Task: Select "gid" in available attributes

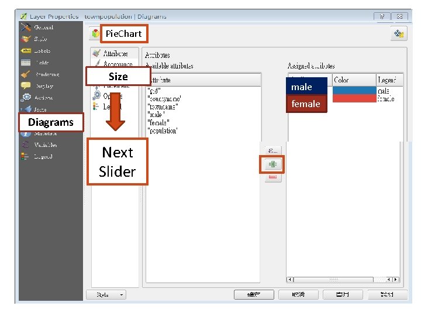Action: (x=154, y=91)
